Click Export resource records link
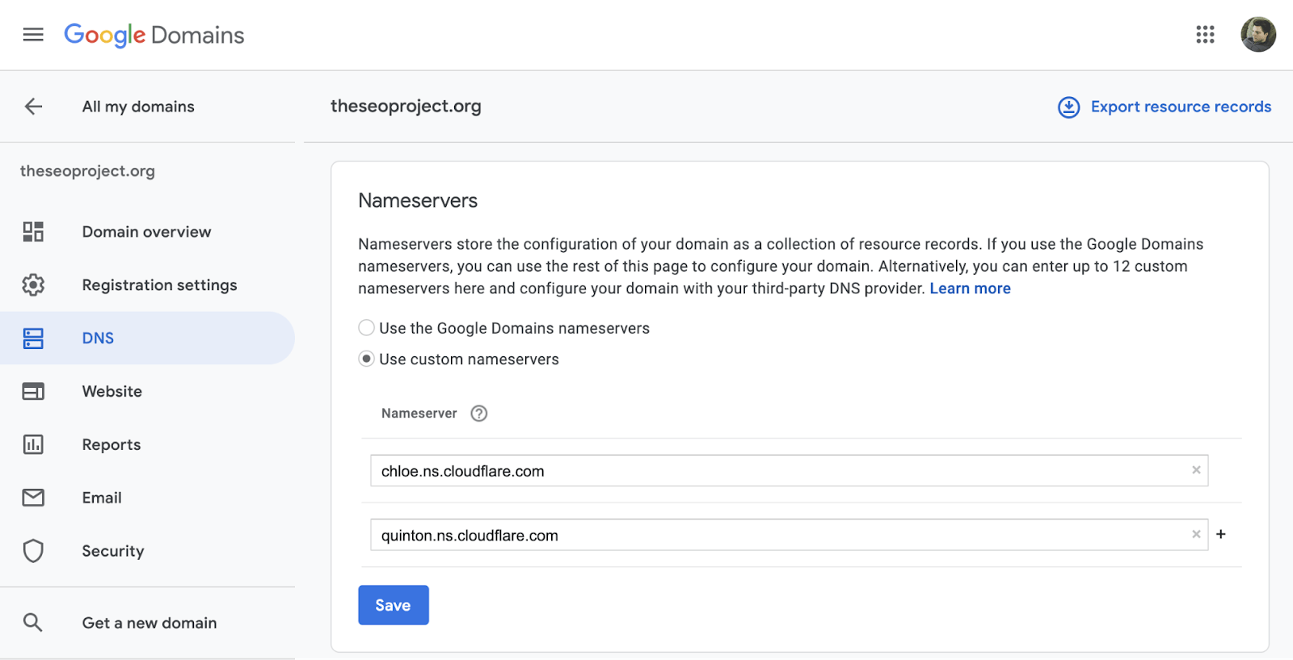Viewport: 1293px width, 660px height. pyautogui.click(x=1180, y=107)
